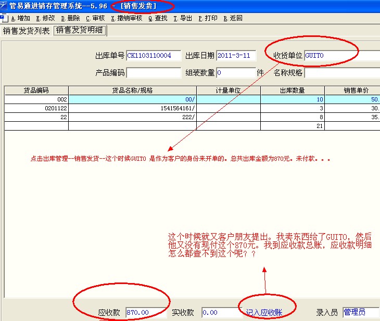Focus the 出库日期 field showing 2011-3-11

pos(236,56)
